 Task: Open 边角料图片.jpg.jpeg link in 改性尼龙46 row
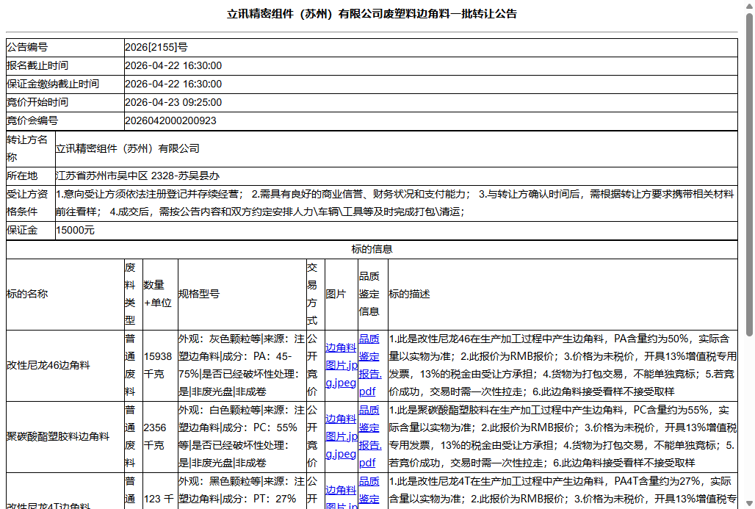coord(341,365)
